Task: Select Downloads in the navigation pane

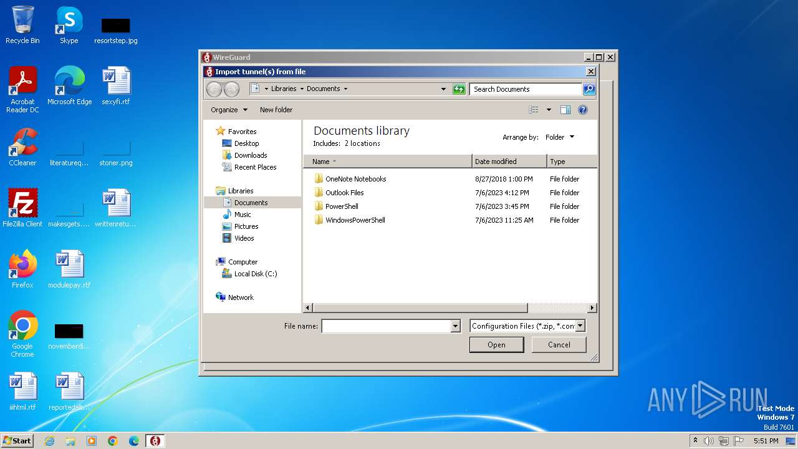Action: (251, 155)
